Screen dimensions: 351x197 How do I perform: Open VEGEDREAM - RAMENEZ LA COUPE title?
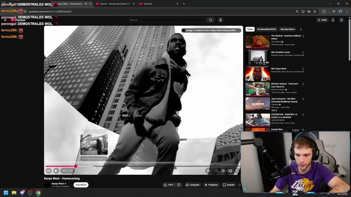click(x=284, y=116)
